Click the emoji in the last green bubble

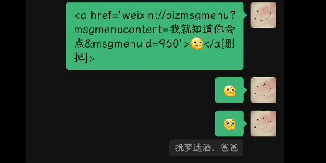pyautogui.click(x=229, y=124)
